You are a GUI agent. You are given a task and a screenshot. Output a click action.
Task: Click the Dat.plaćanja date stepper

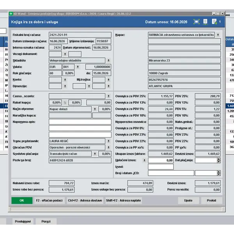pos(219,160)
